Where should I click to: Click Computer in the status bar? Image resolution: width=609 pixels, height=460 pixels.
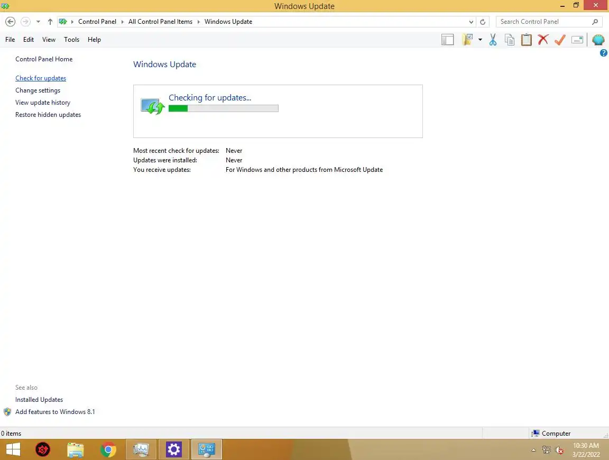point(551,434)
